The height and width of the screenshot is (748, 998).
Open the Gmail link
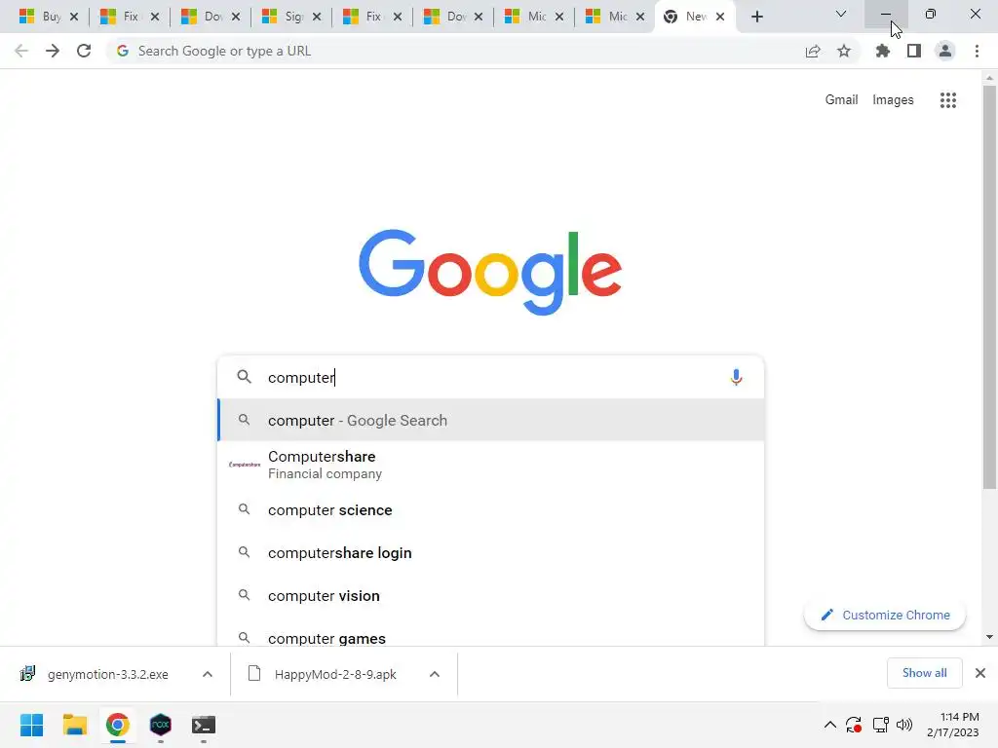click(x=841, y=100)
